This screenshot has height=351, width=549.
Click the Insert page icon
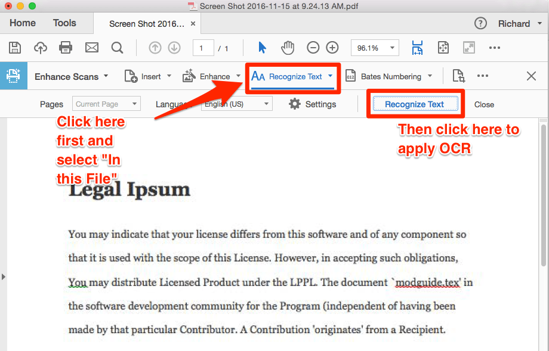pyautogui.click(x=131, y=76)
